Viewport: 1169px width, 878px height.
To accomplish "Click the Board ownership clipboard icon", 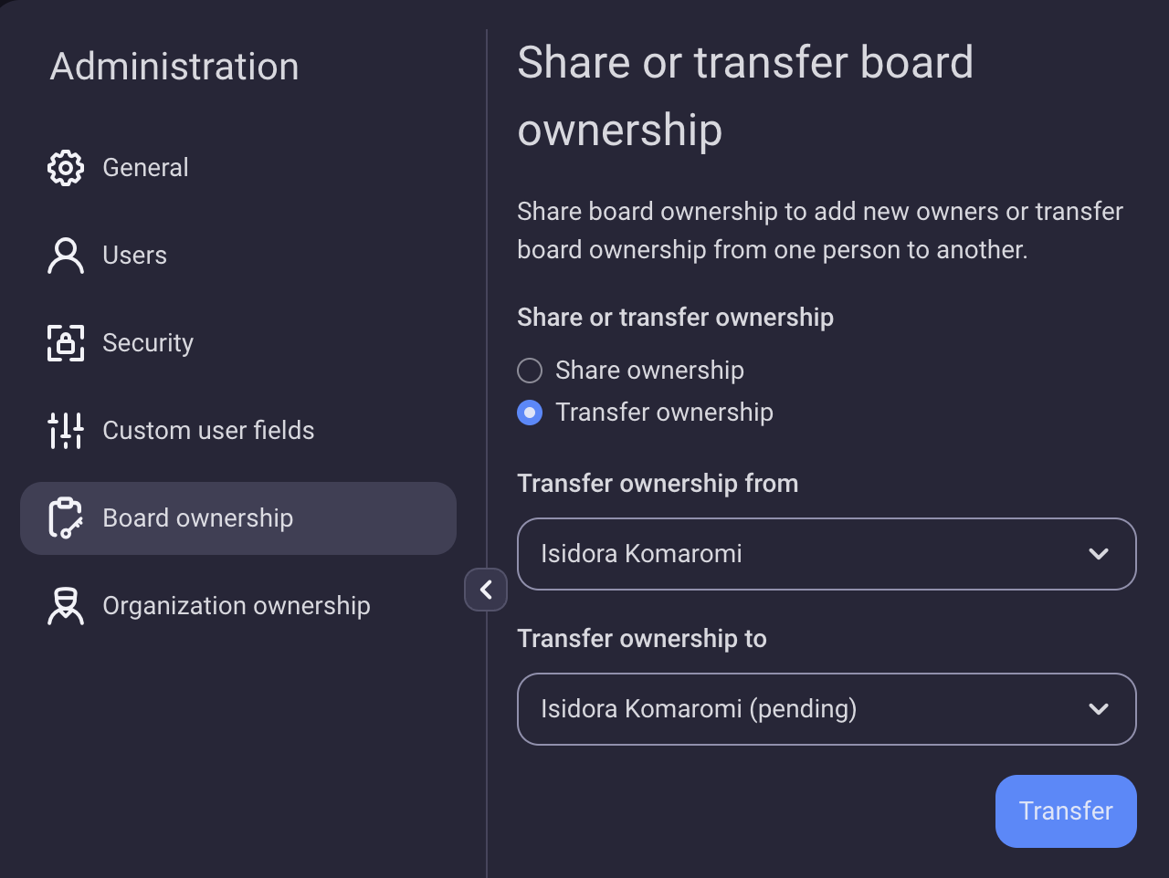I will click(65, 517).
